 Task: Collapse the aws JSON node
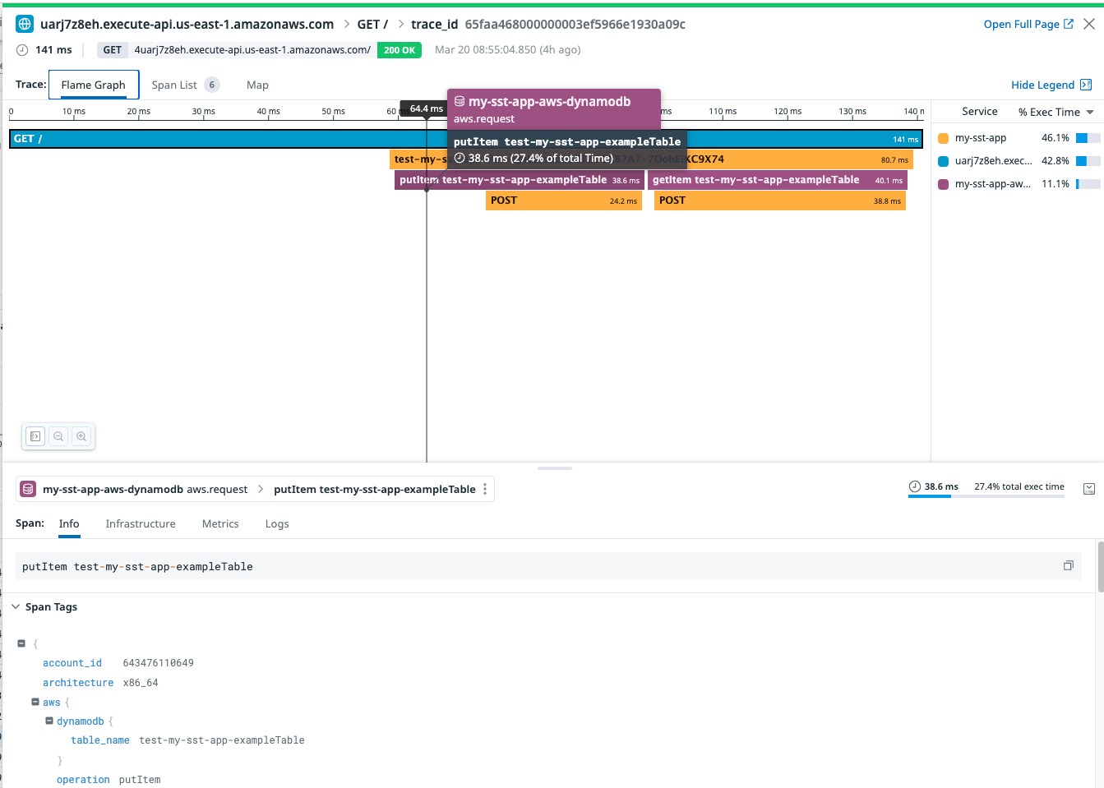point(35,702)
